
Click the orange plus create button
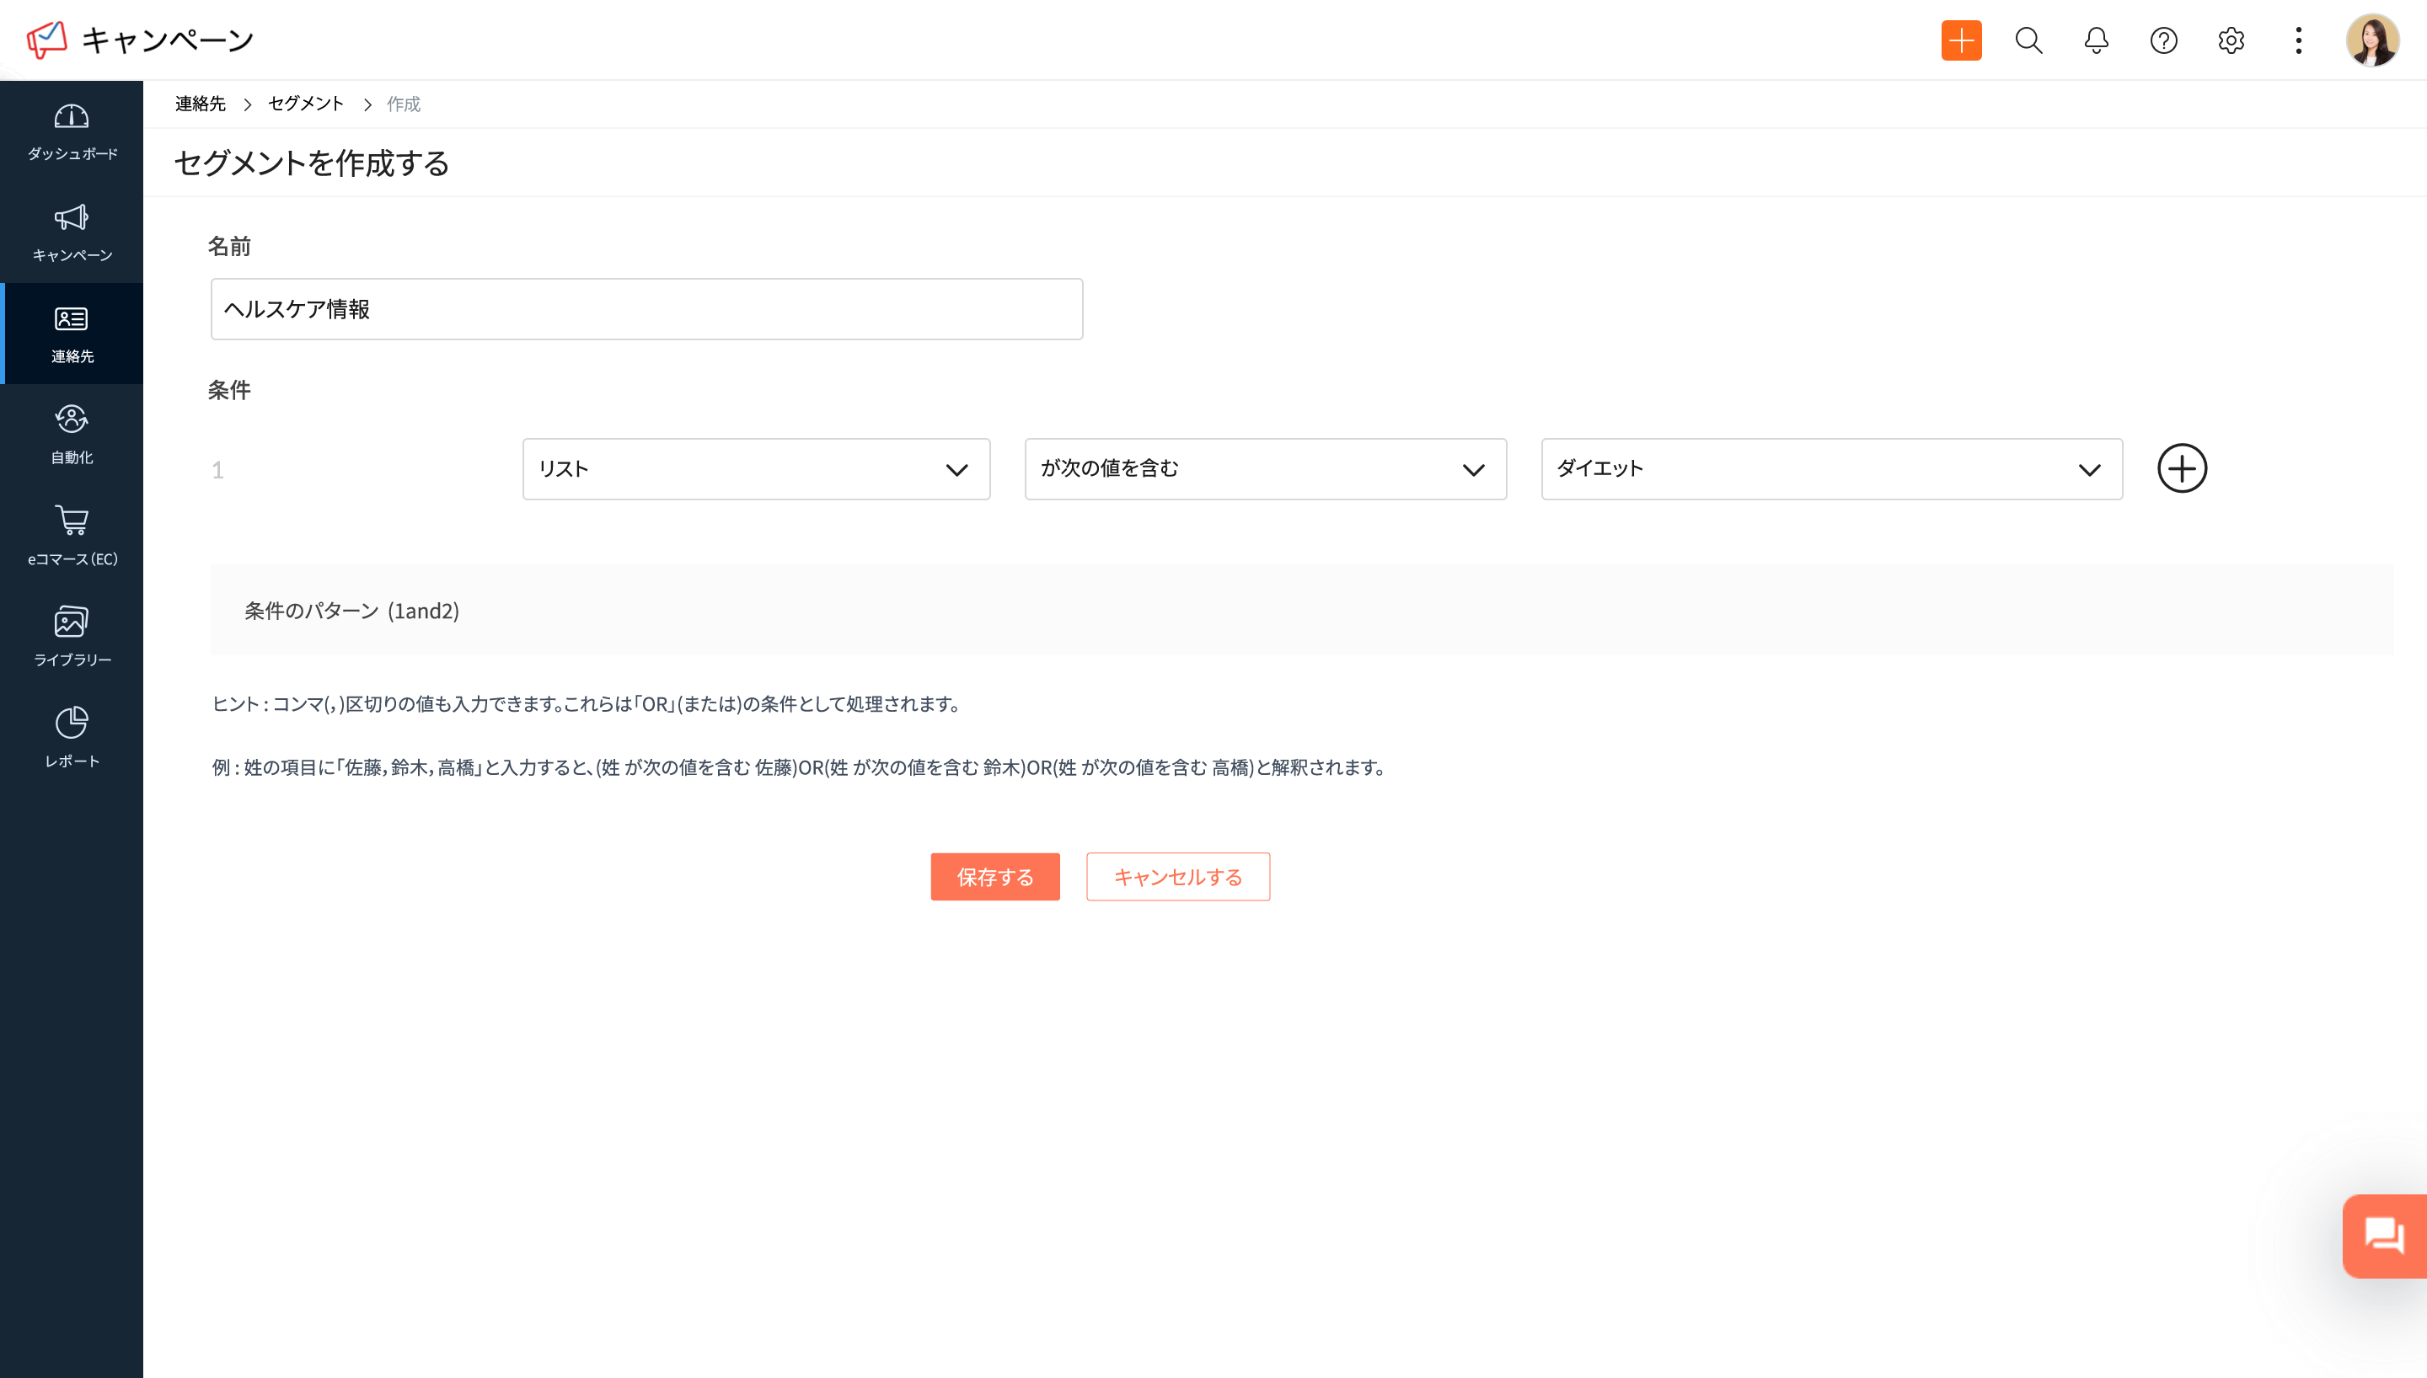(x=1960, y=40)
